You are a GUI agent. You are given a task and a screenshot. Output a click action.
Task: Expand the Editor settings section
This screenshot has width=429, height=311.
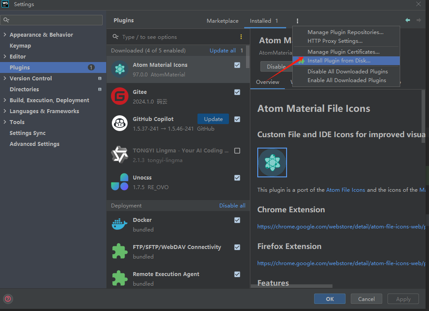[x=5, y=57]
